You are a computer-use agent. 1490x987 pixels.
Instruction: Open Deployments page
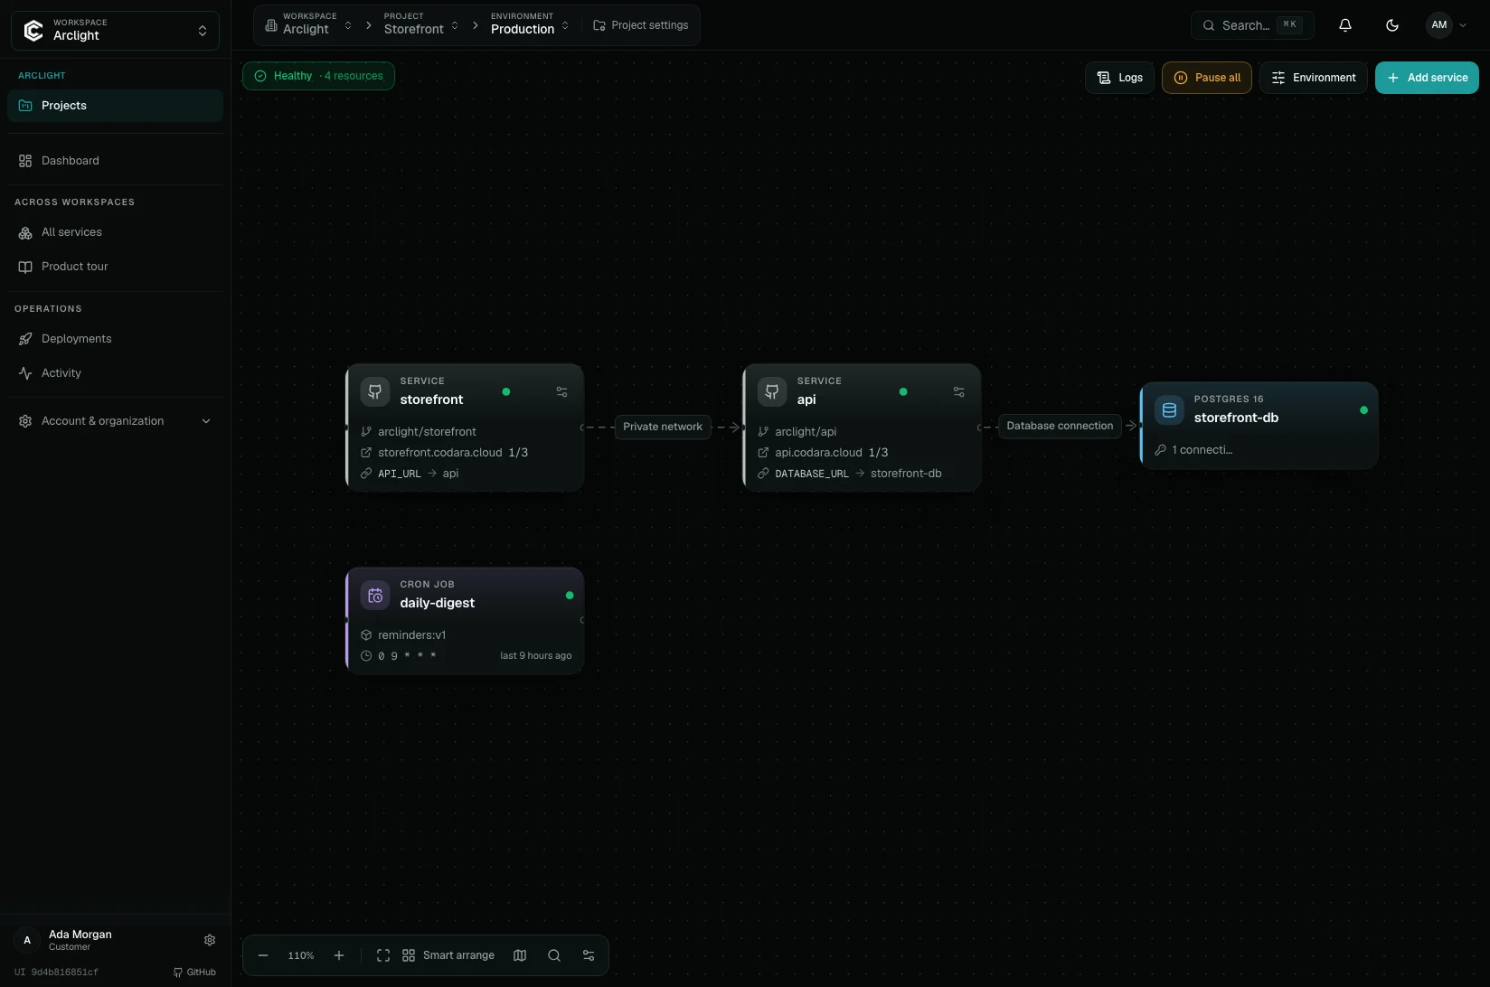115,339
